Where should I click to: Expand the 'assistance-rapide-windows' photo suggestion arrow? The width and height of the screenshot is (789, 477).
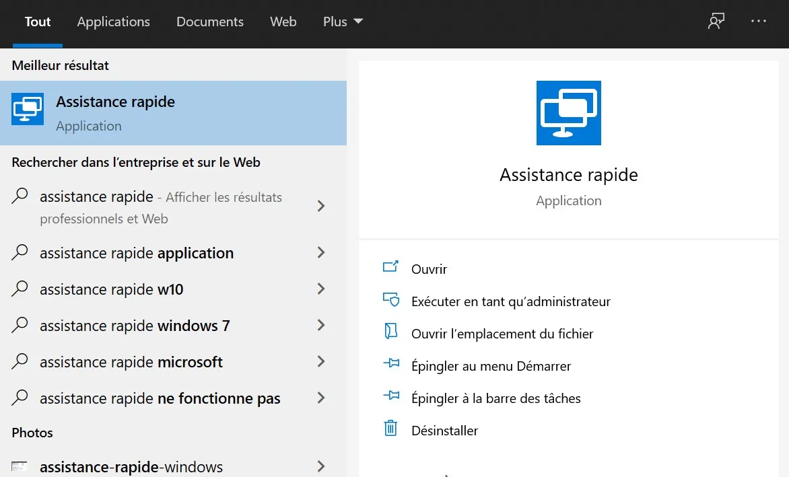click(320, 466)
